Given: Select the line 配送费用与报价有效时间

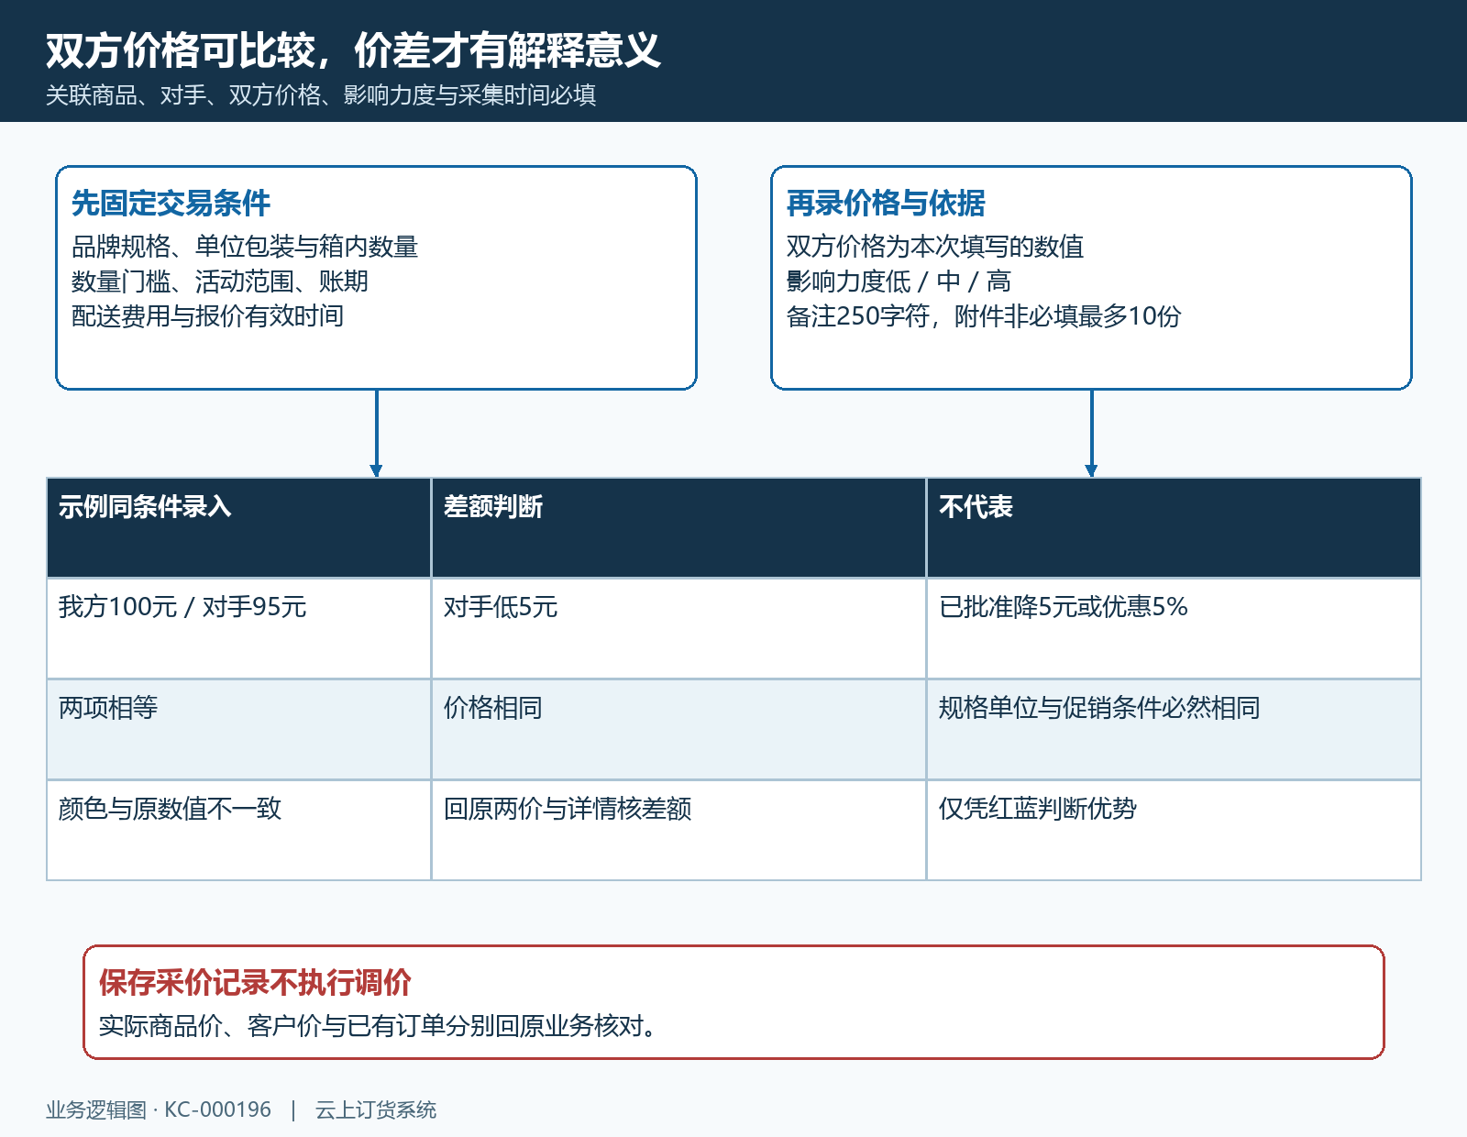Looking at the screenshot, I should point(208,316).
